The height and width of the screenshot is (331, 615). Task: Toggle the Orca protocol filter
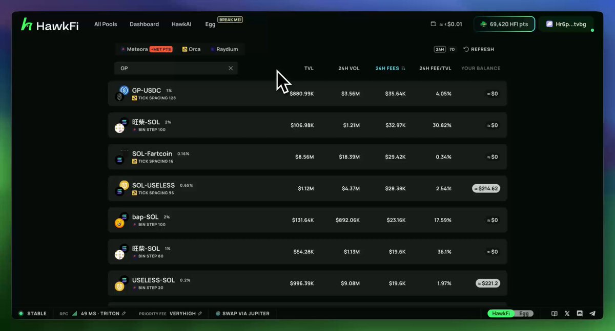click(191, 49)
